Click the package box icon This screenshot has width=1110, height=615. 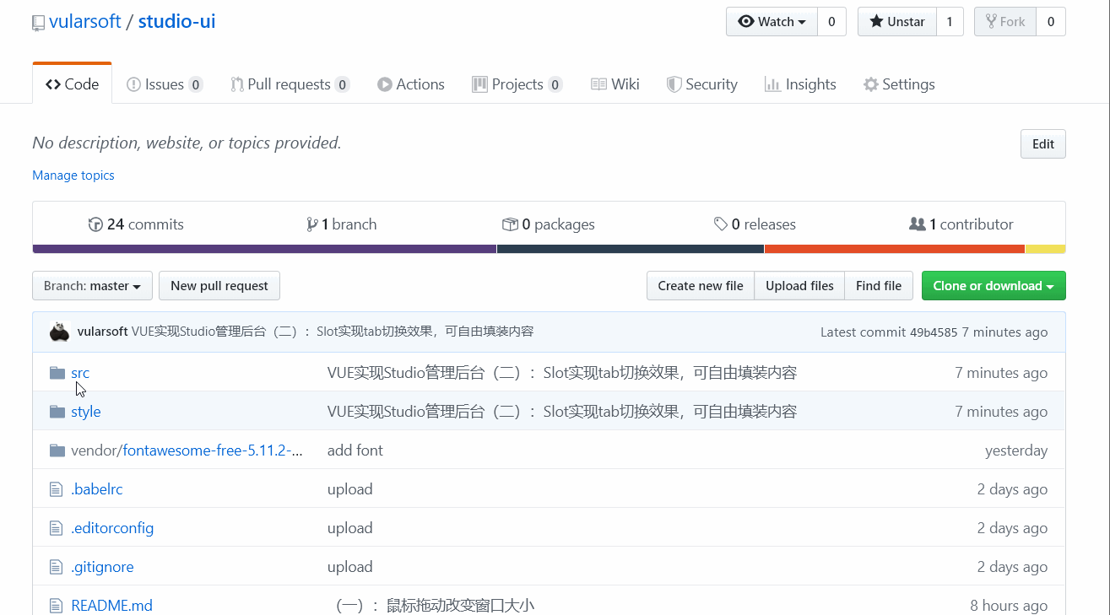pyautogui.click(x=510, y=224)
